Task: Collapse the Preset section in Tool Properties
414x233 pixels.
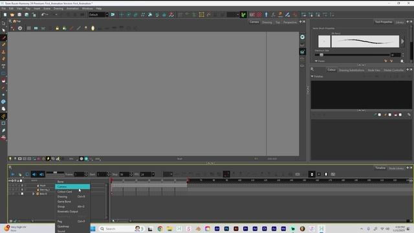Action: (x=316, y=61)
